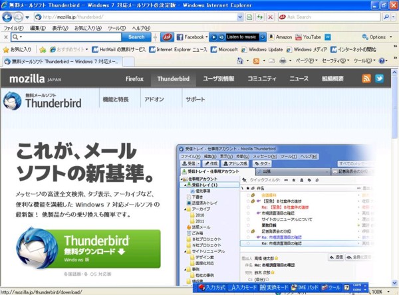
Task: Open a new blank browser tab
Action: coord(128,62)
